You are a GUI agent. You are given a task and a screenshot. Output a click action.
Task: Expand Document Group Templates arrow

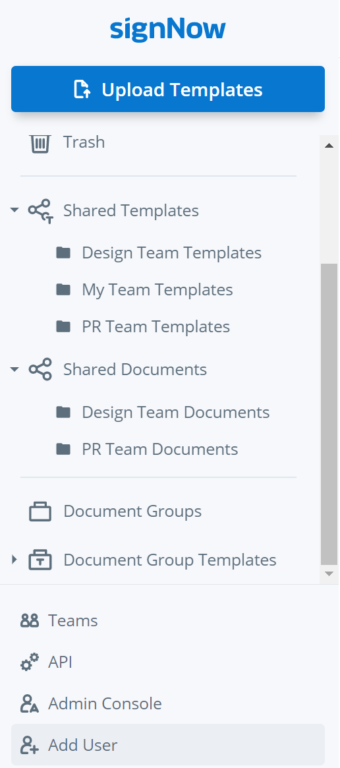click(x=14, y=559)
